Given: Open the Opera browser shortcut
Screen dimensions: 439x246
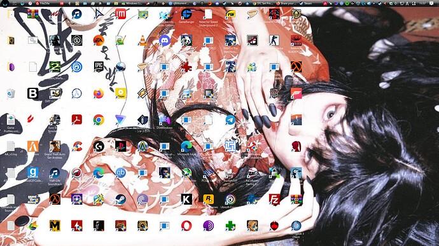Looking at the screenshot, I should [186, 226].
